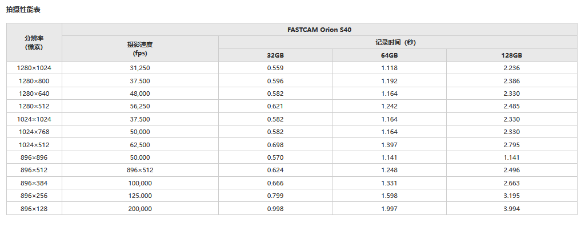Click the 0.998 record time cell
This screenshot has width=585, height=235.
tap(275, 209)
